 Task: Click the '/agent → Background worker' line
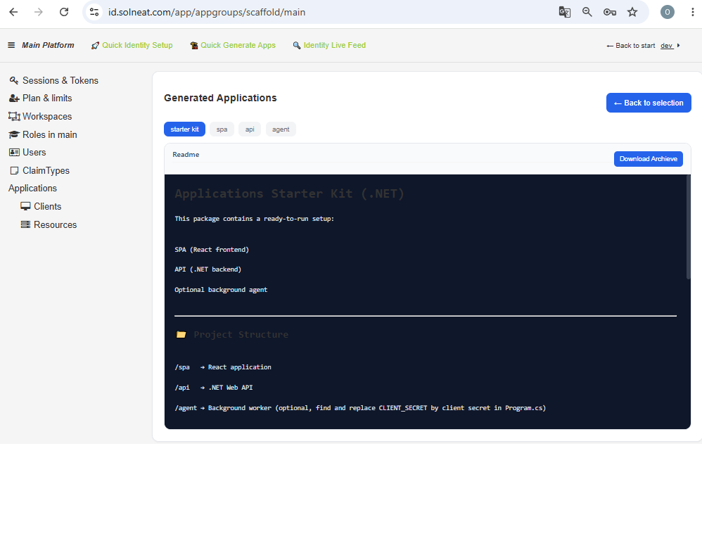[x=360, y=408]
